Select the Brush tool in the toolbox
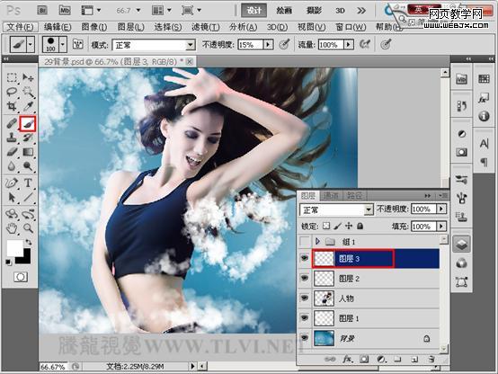Viewport: 498px width, 374px height. [28, 123]
